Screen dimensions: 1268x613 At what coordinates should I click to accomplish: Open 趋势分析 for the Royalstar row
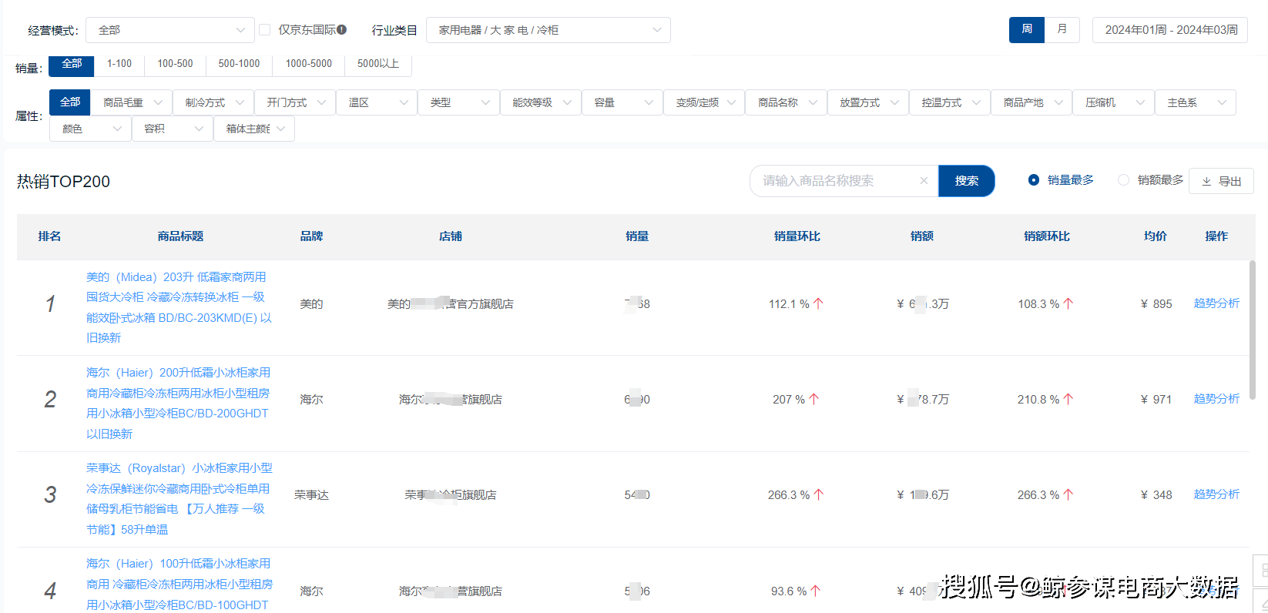coord(1216,494)
